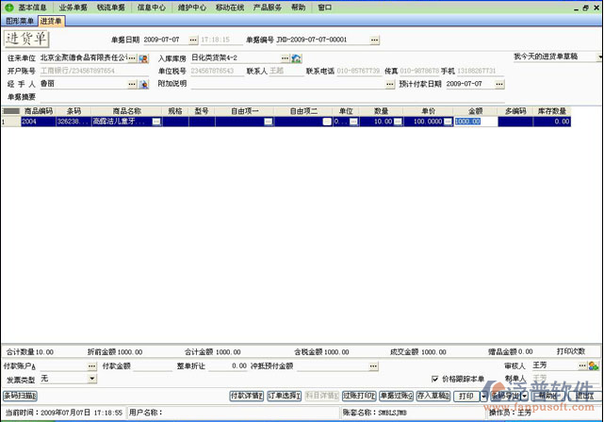Viewport: 604px width, 422px height.
Task: Expand 我今天的进货单草稿 dropdown
Action: (599, 57)
